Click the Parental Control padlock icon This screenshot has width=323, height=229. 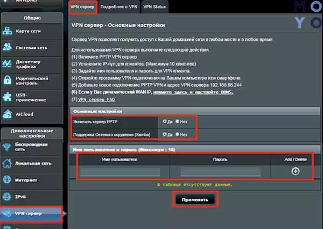coord(8,81)
